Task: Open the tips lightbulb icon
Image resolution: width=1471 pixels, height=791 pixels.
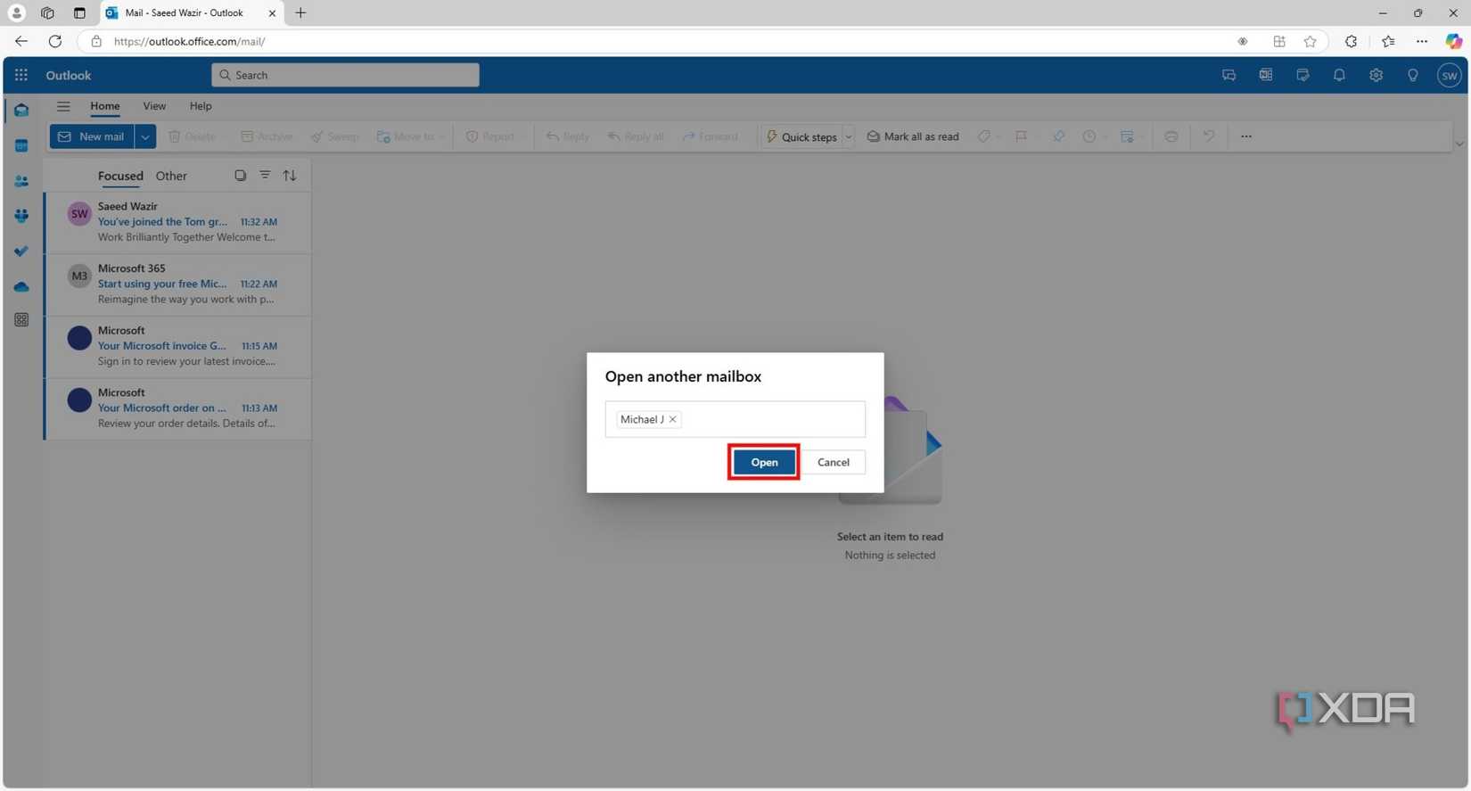Action: tap(1412, 76)
